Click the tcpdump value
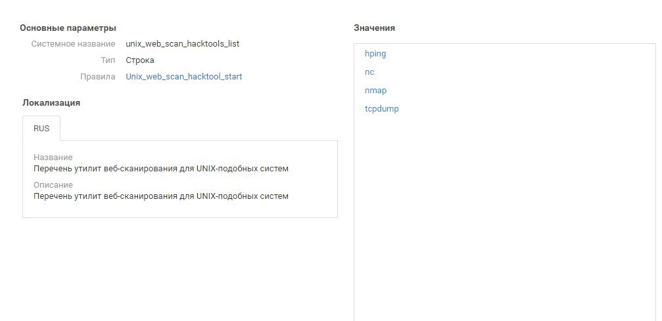 tap(382, 109)
